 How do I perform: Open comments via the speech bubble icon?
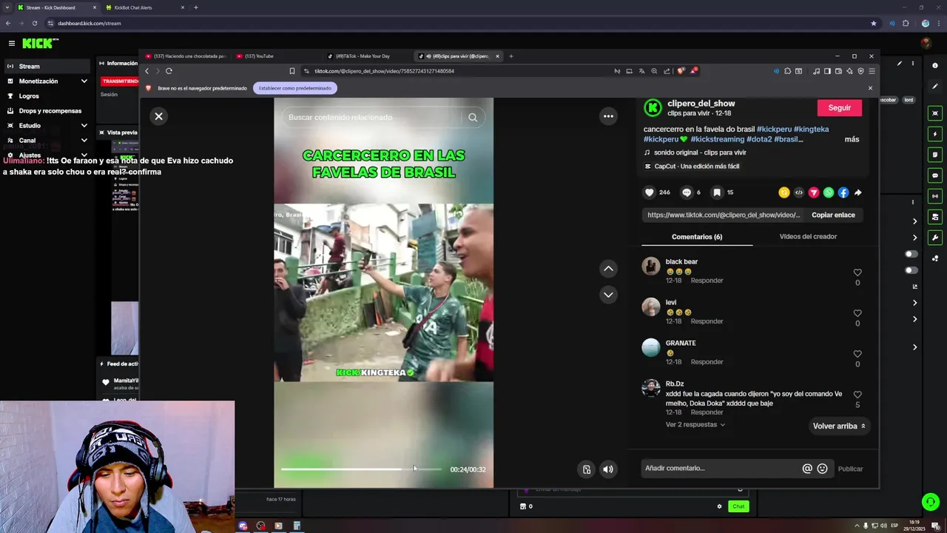[x=687, y=192]
